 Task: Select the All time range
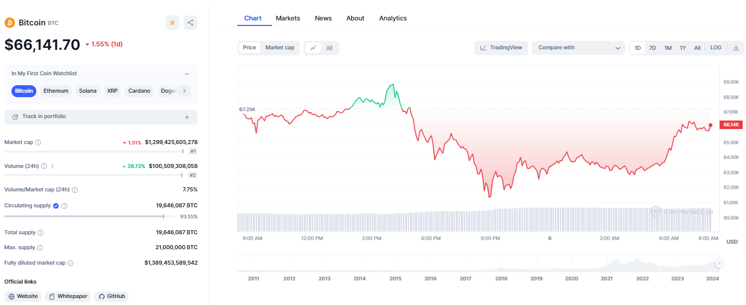697,48
